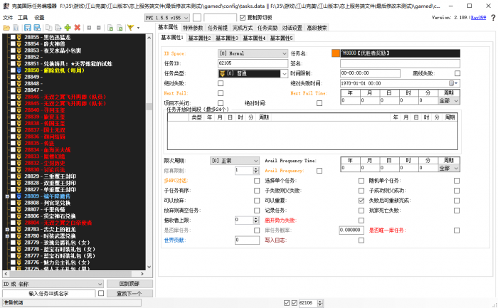Toggle the 置制剪切板 checkbox
This screenshot has width=498, height=308.
coord(242,17)
